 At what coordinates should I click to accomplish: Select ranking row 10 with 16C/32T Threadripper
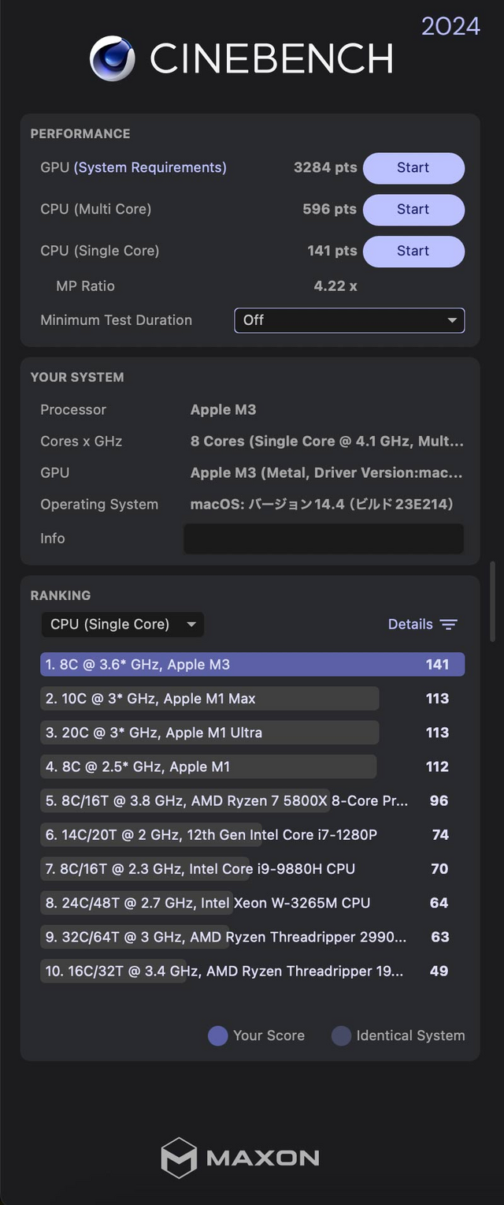(252, 971)
